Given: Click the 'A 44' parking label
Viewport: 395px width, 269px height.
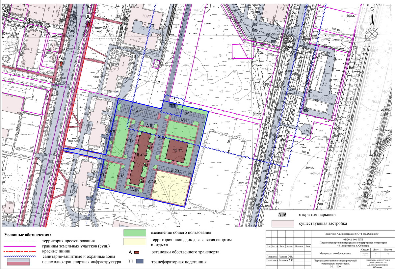Looking at the screenshot, I should pyautogui.click(x=141, y=112).
